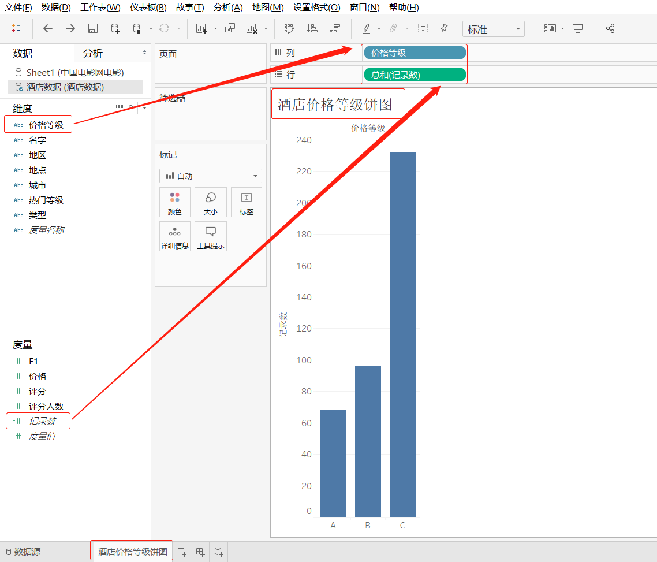Viewport: 657px width, 562px height.
Task: Click the undo back arrow
Action: click(48, 28)
